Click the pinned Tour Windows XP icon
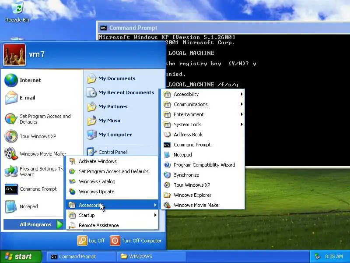 (11, 136)
